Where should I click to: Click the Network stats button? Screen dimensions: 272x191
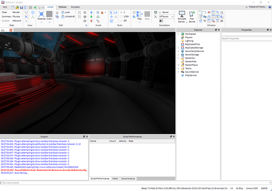coord(17,20)
